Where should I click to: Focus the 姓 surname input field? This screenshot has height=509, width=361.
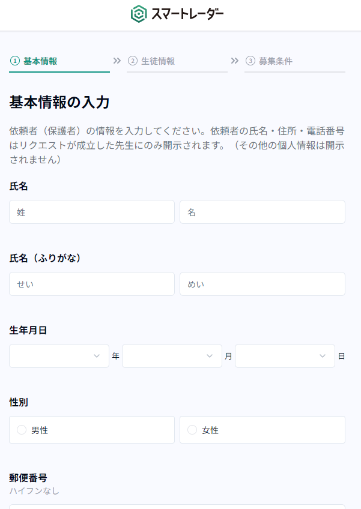(x=92, y=212)
